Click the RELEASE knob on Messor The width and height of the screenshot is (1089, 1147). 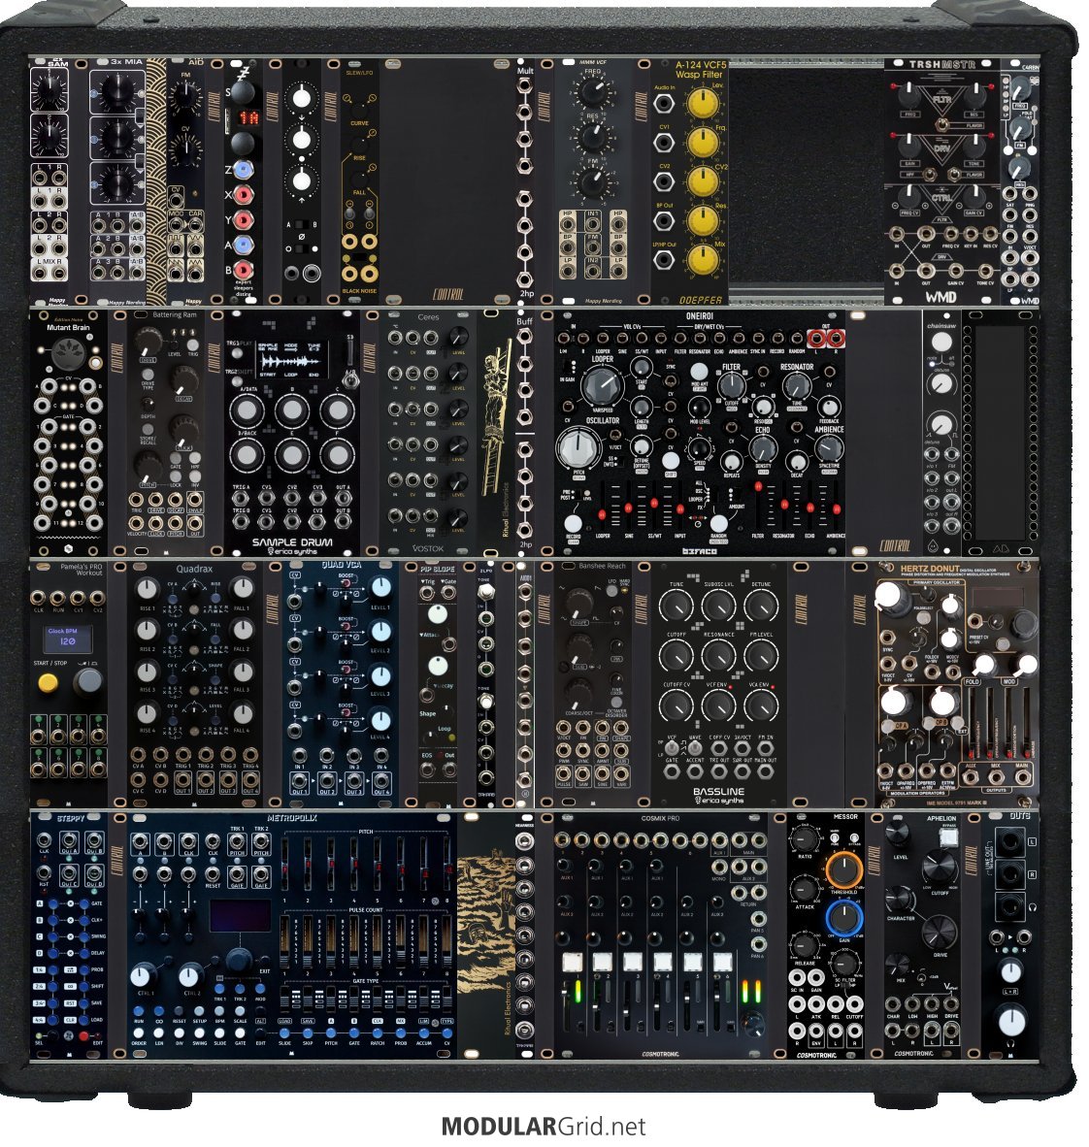[804, 945]
